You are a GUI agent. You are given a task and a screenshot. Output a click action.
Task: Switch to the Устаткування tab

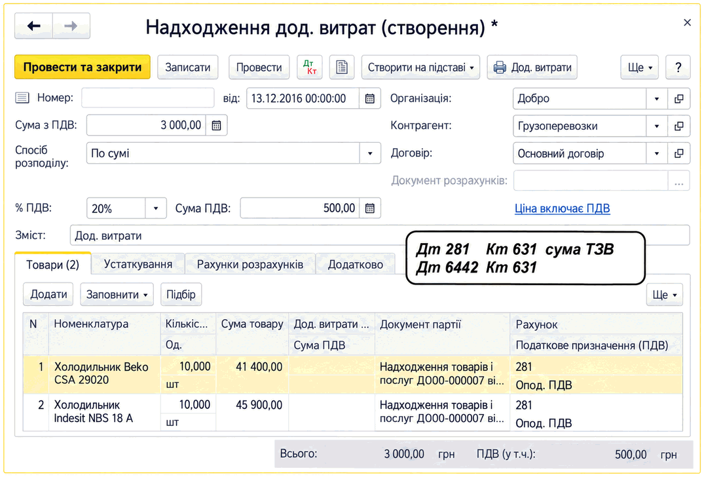(x=138, y=264)
